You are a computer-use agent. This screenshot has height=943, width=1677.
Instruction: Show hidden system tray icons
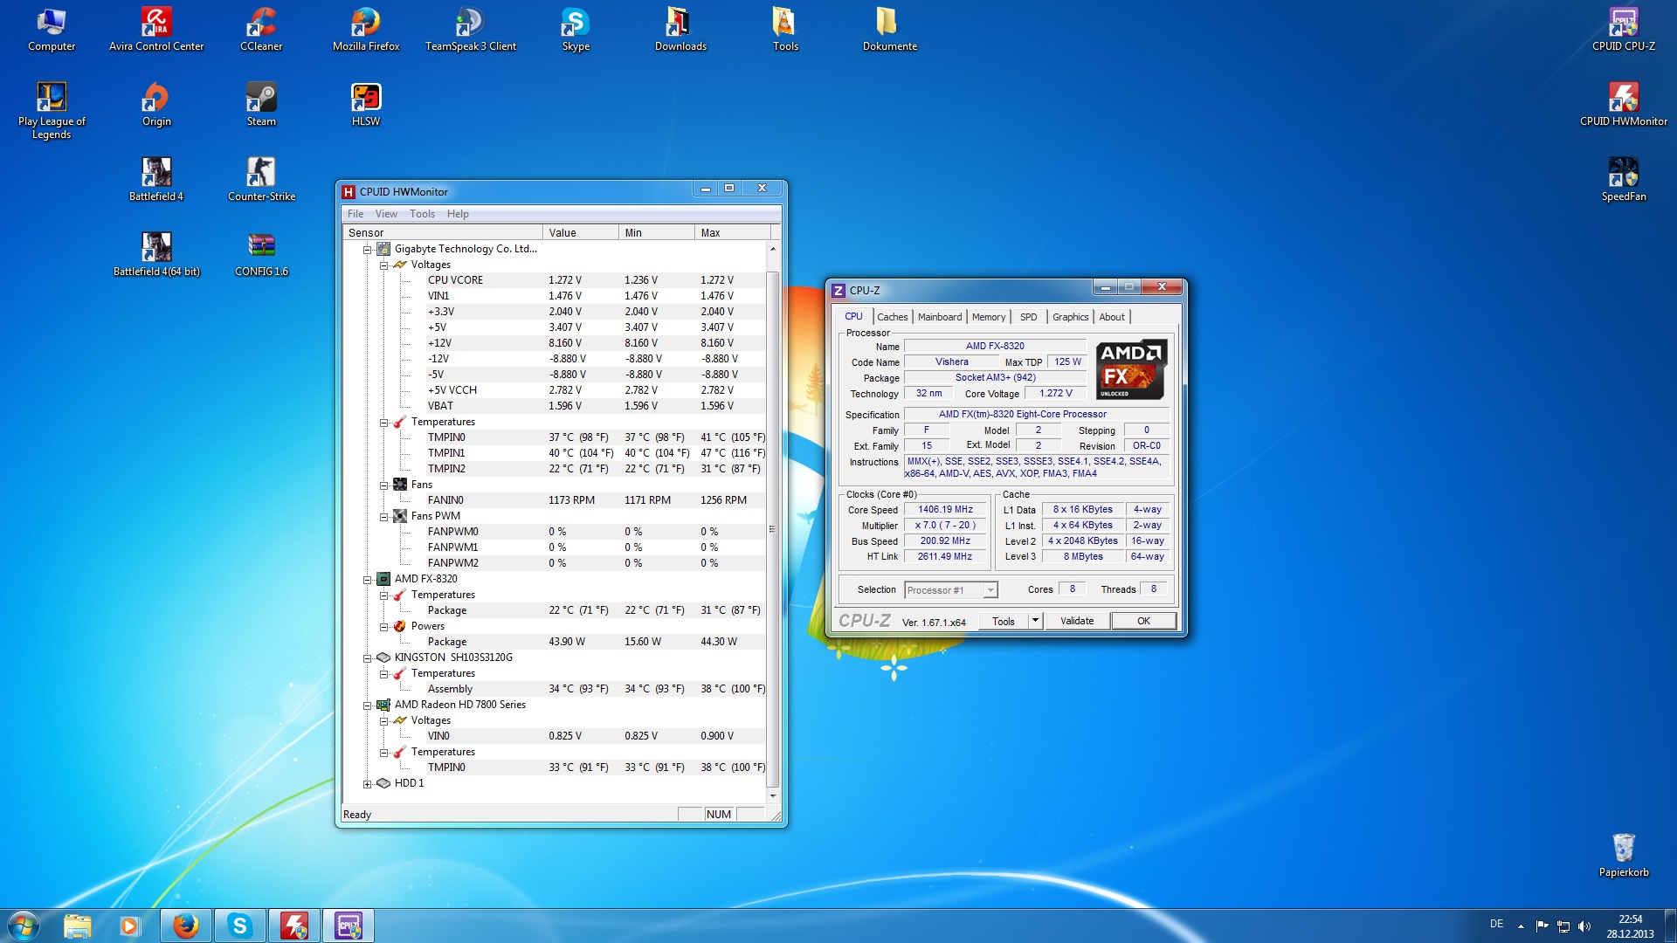(1521, 926)
